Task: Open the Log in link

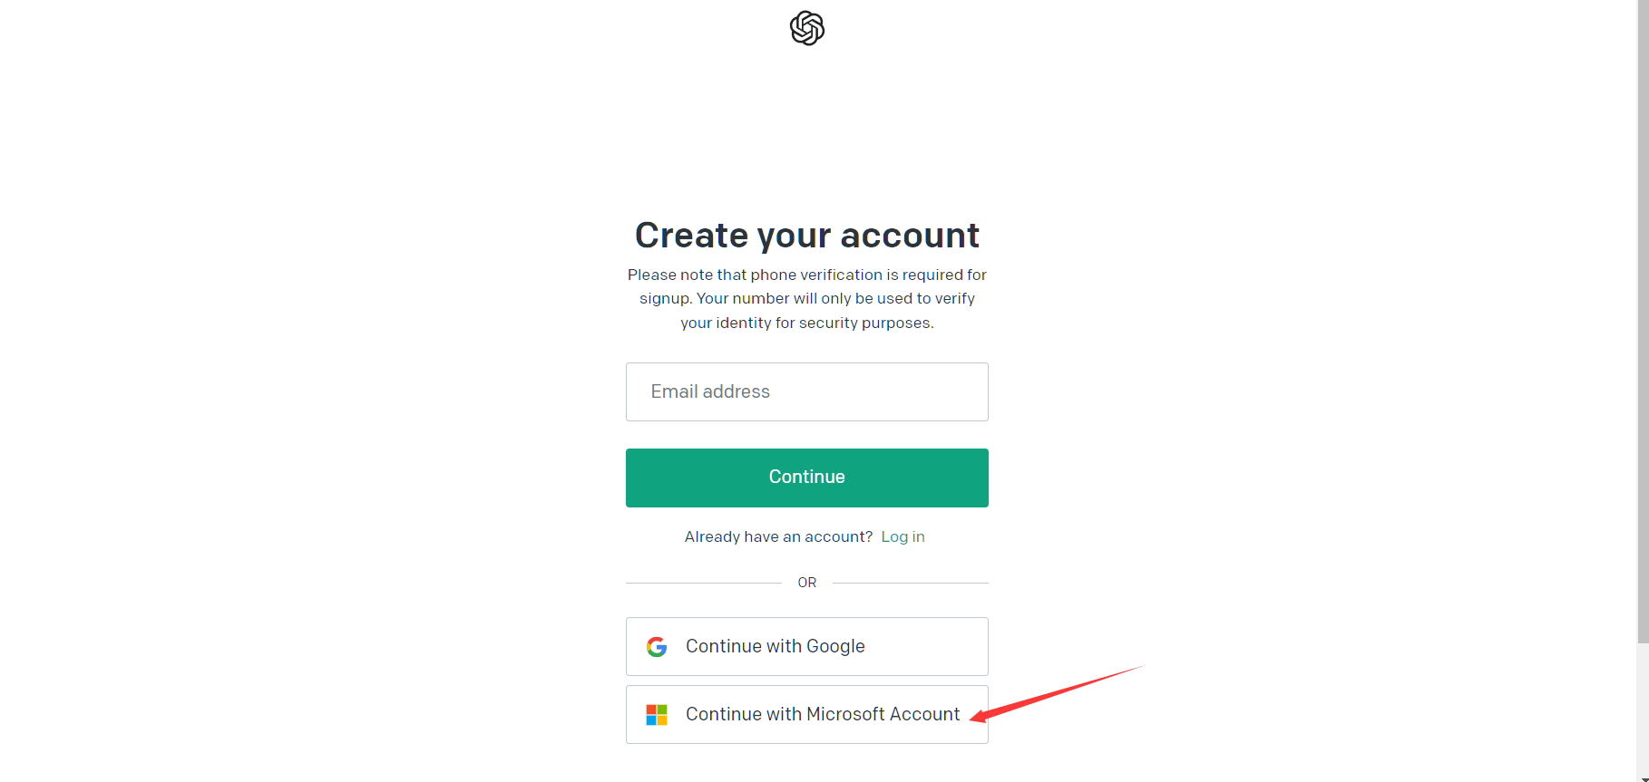Action: click(x=903, y=537)
